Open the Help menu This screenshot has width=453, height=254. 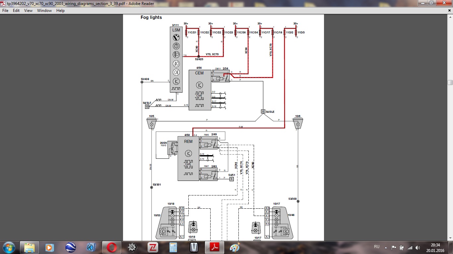60,11
